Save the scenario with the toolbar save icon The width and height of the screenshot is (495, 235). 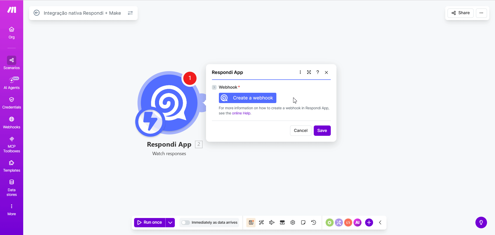251,222
